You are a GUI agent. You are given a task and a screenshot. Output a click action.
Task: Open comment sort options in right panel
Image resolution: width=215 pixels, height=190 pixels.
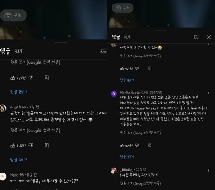[196, 37]
